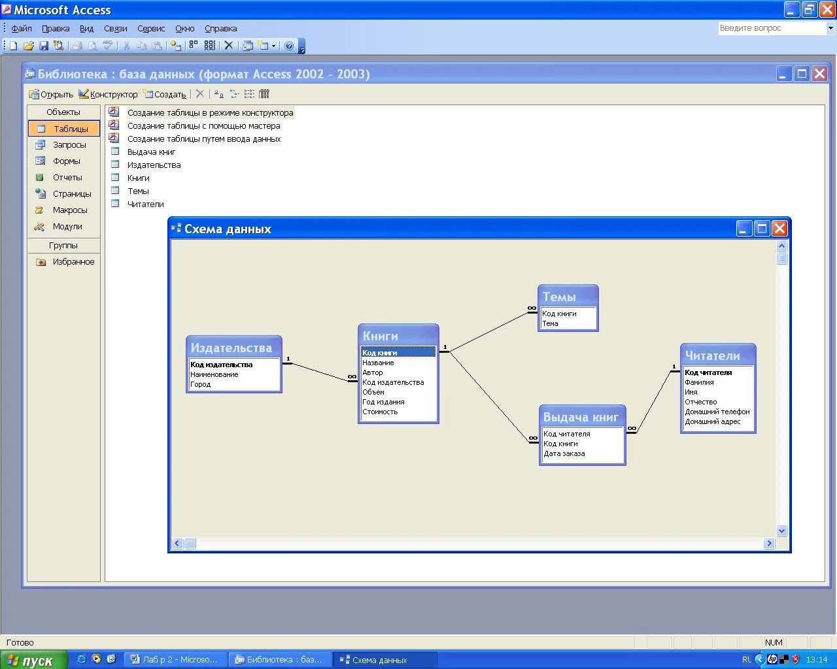Select the 'Выдача книг' table in list
Image resolution: width=837 pixels, height=669 pixels.
(152, 152)
